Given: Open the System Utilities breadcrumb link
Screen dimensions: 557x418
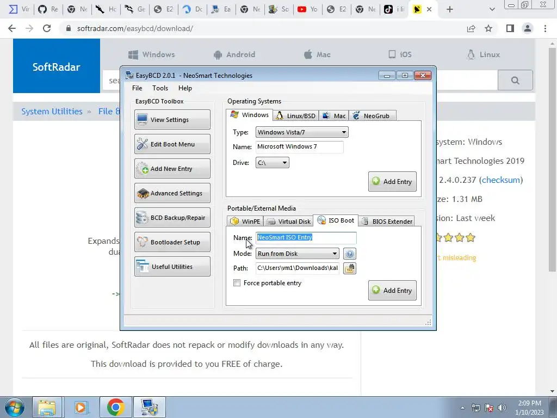Looking at the screenshot, I should point(52,111).
